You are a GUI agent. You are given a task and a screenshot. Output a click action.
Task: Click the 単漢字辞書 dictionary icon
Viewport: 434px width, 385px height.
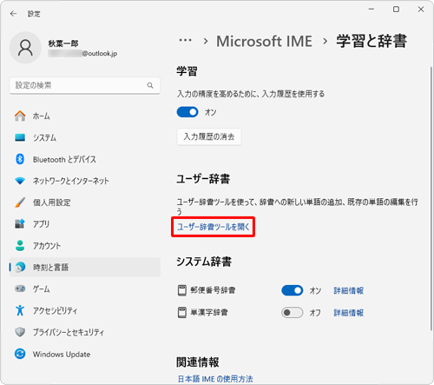(x=182, y=313)
